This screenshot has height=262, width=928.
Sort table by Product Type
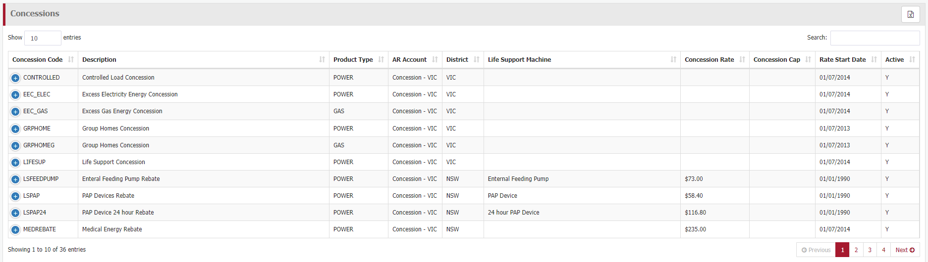click(381, 60)
